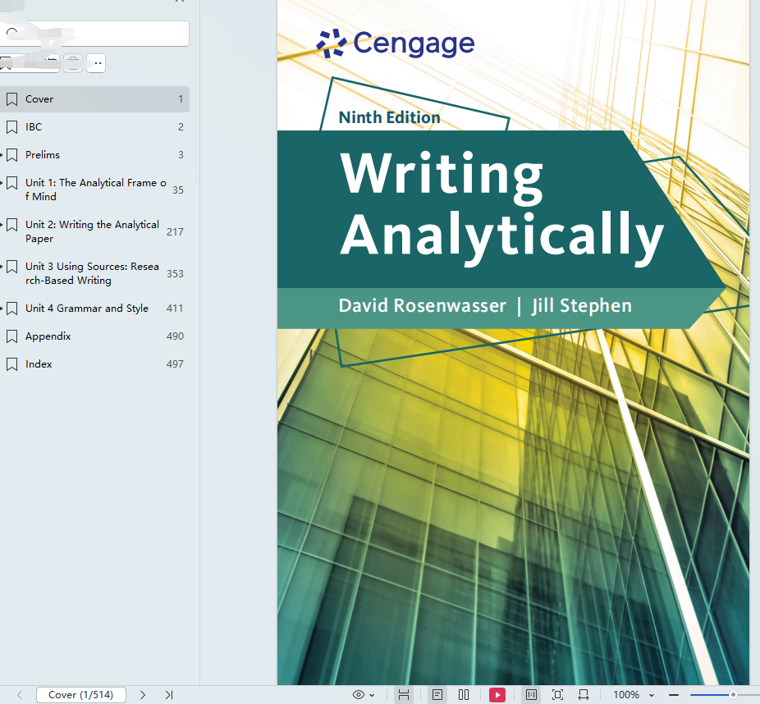The height and width of the screenshot is (704, 760).
Task: Go to the Prelims bookmark
Action: coord(94,155)
